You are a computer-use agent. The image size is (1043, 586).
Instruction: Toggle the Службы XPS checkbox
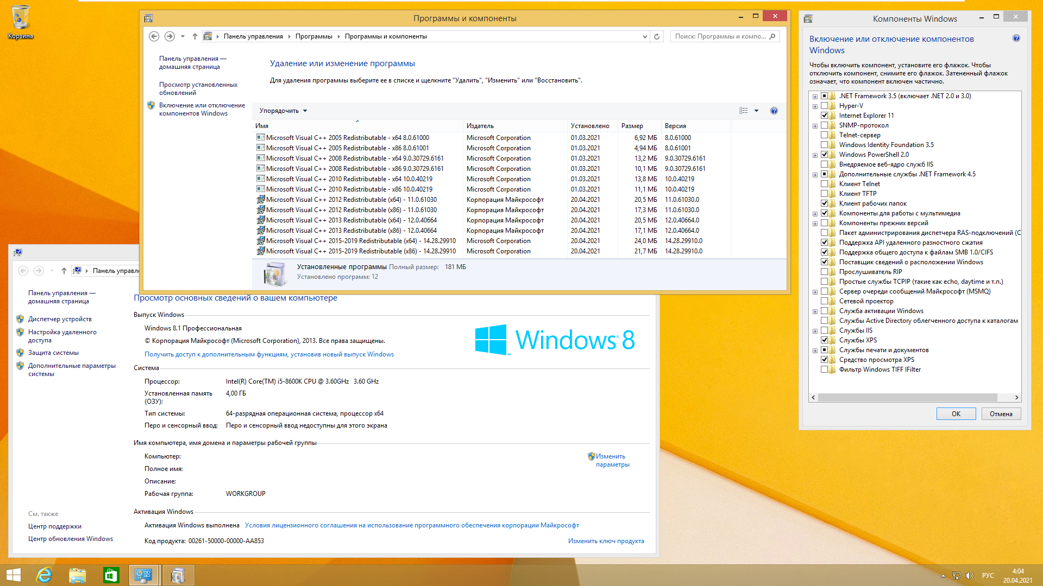tap(824, 340)
